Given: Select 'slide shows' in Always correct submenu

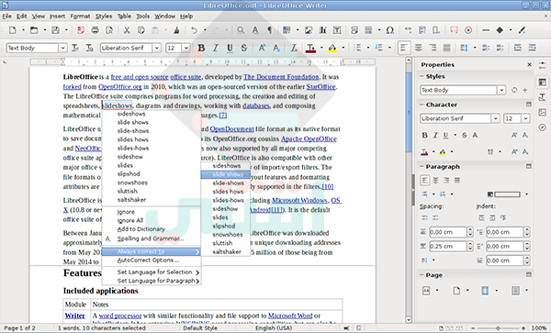Looking at the screenshot, I should (x=225, y=174).
